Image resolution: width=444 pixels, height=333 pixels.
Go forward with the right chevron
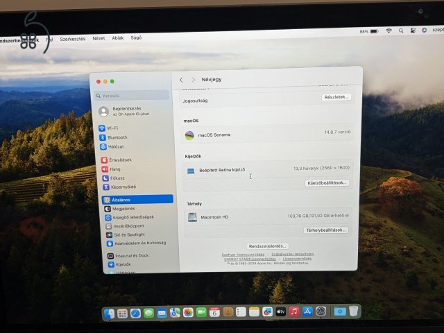193,80
